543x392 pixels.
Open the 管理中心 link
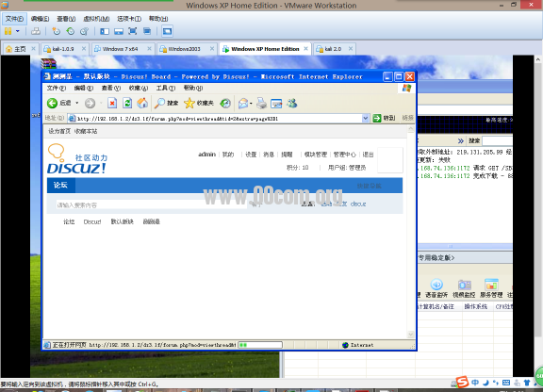point(345,155)
